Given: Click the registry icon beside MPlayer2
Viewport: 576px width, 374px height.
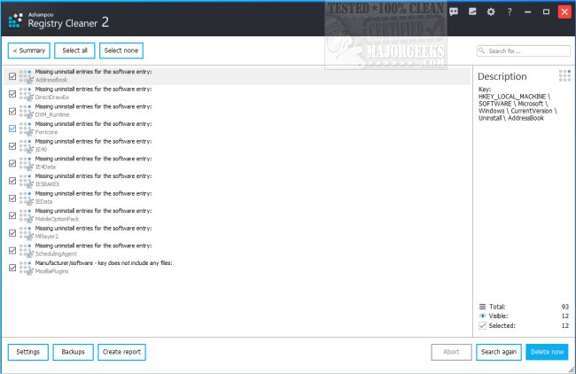Looking at the screenshot, I should point(26,232).
